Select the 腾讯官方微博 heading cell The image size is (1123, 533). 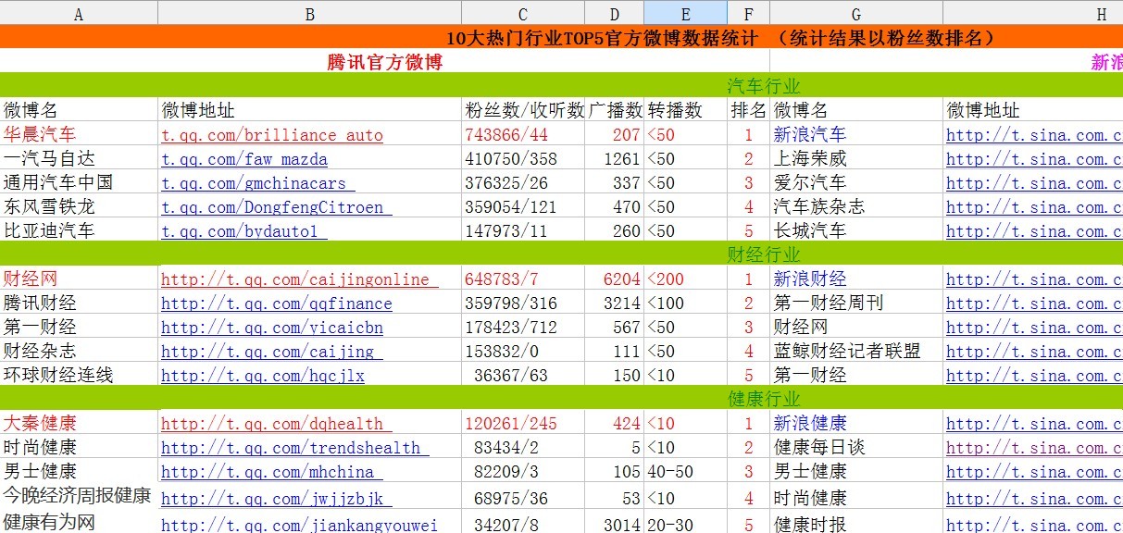coord(384,62)
